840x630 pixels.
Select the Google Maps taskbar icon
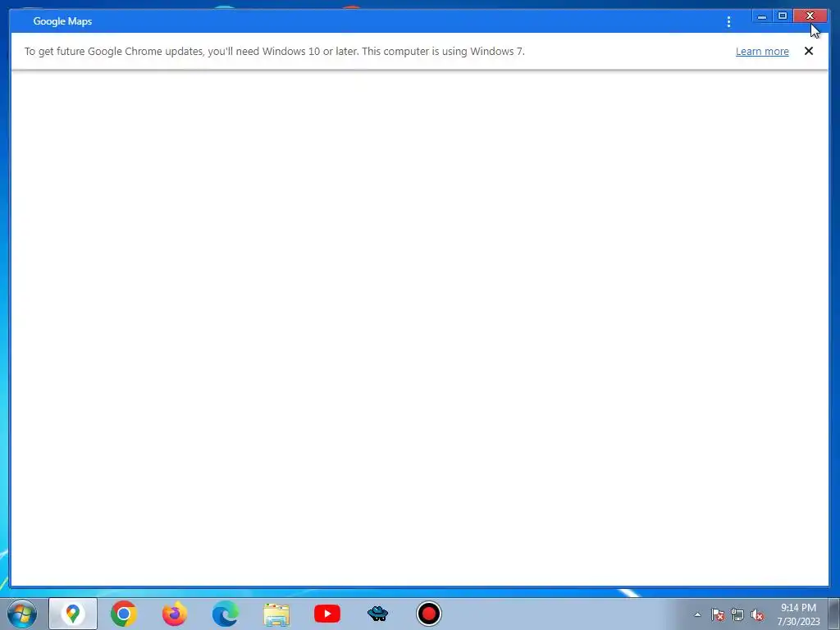tap(73, 614)
